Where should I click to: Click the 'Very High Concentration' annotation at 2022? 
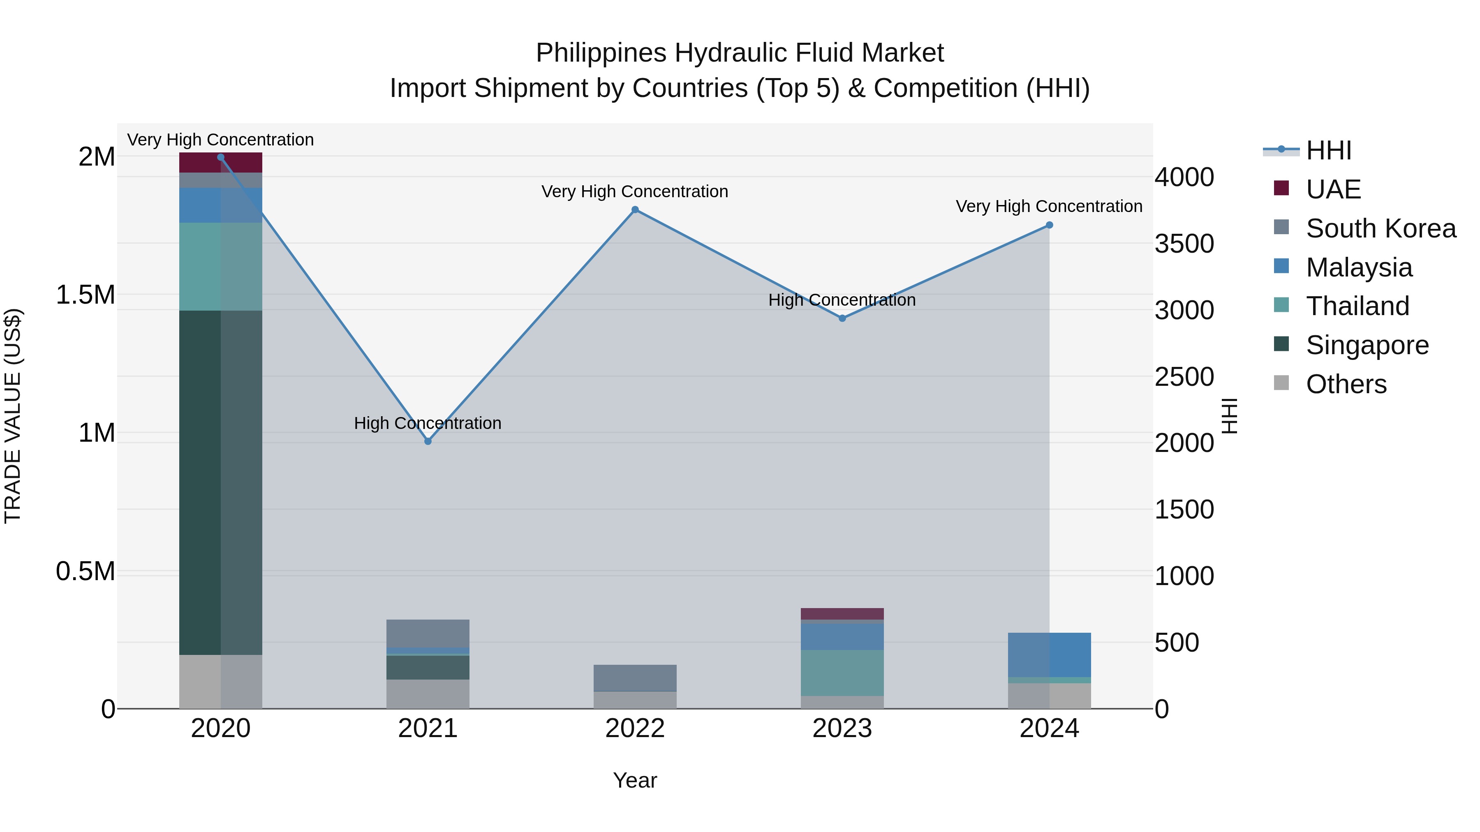click(635, 191)
